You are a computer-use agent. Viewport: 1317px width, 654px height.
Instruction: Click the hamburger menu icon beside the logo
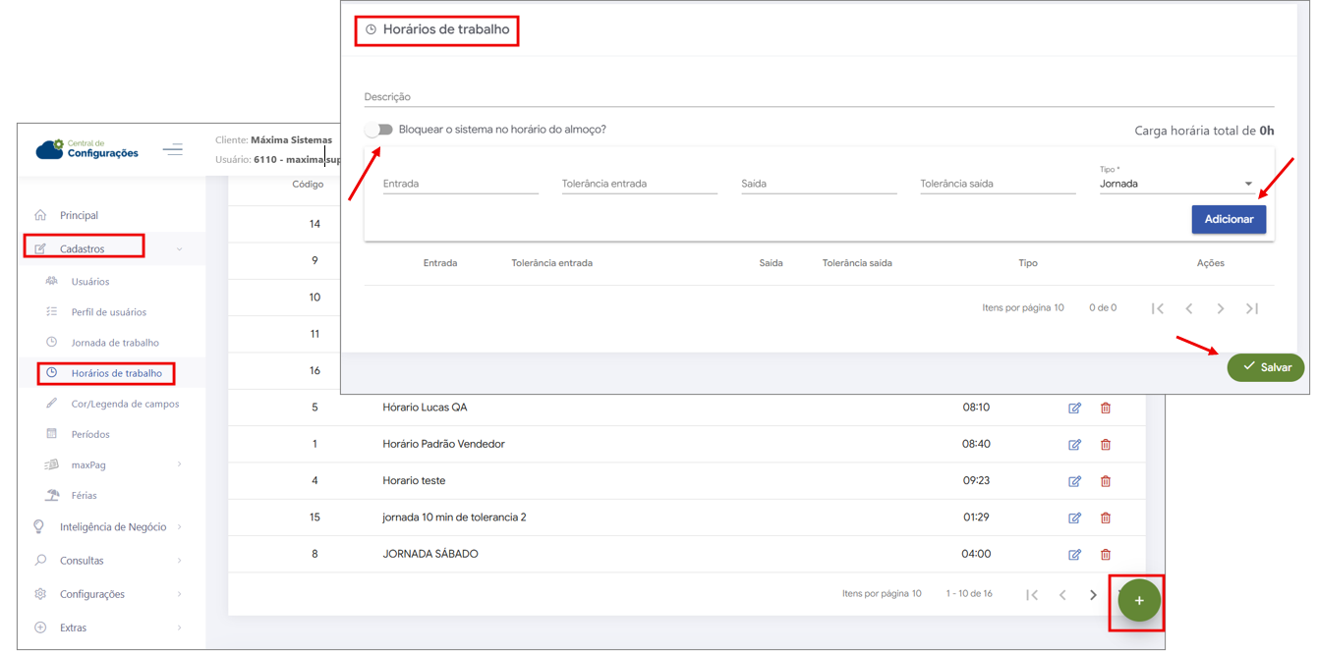click(x=173, y=150)
